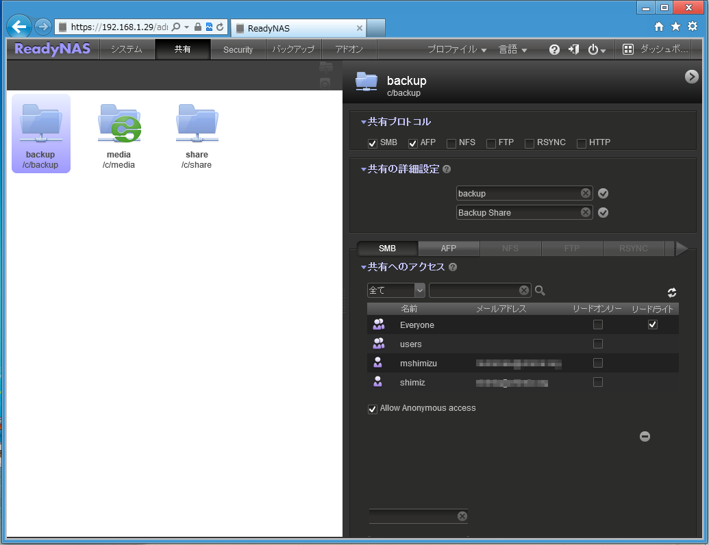Click the logout door icon
709x545 pixels.
tap(573, 50)
